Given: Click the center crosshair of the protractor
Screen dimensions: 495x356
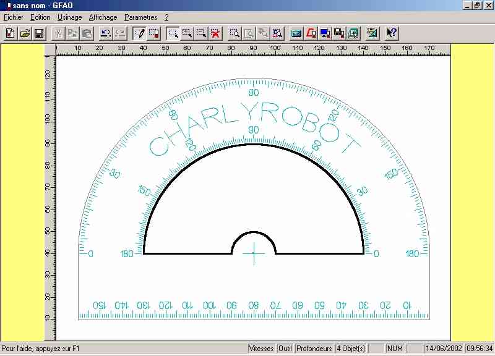Looking at the screenshot, I should [x=254, y=253].
